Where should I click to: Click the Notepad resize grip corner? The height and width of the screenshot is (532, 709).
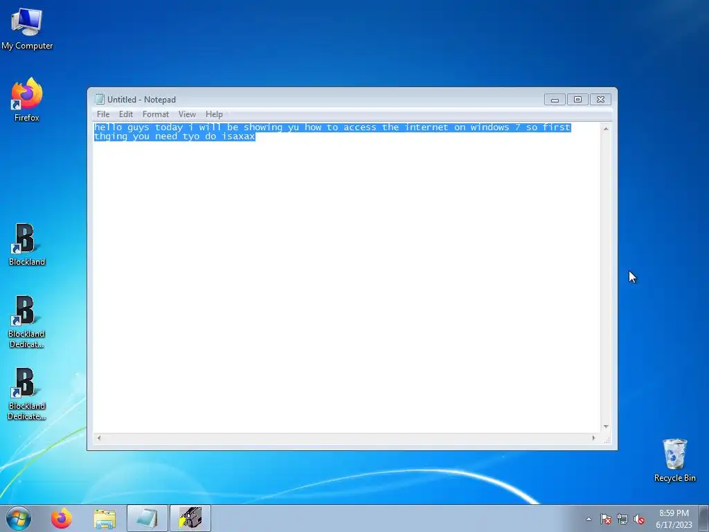click(607, 439)
